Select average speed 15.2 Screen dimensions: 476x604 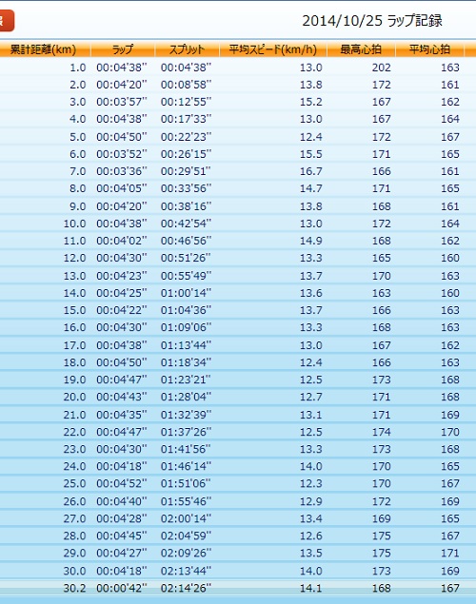[x=311, y=102]
